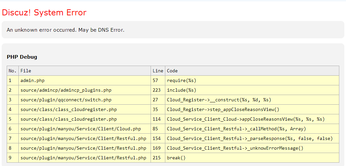Click class_cloudregister.php file in row 5
The width and height of the screenshot is (346, 166).
(85, 119)
